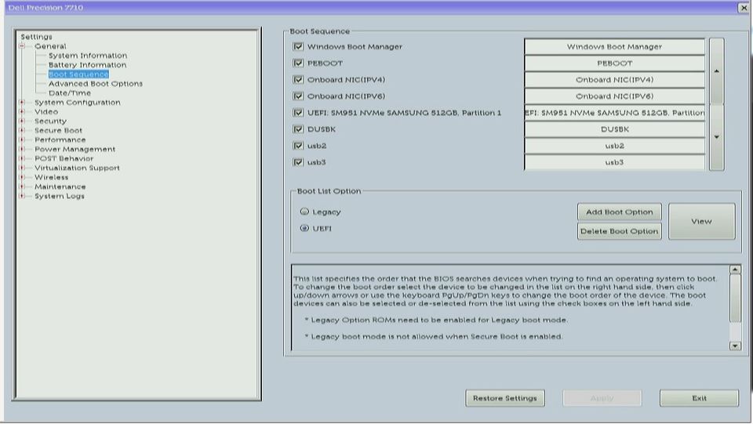
Task: Expand the Performance tree node
Action: coord(22,140)
